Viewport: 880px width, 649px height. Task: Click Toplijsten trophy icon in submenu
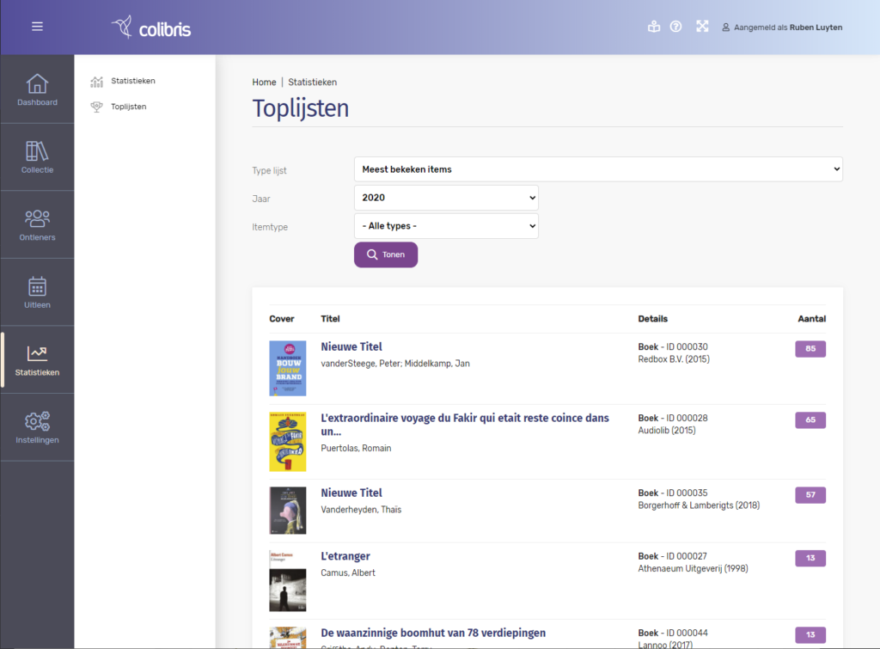coord(96,107)
